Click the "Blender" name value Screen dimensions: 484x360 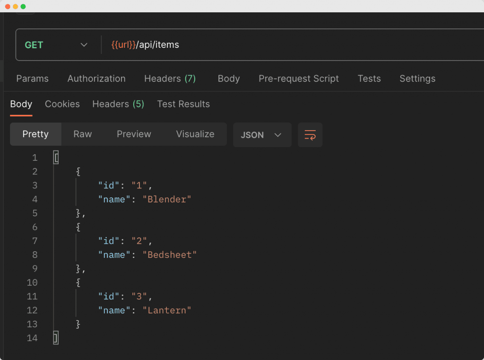click(x=167, y=199)
